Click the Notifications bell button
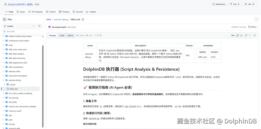Viewport: 261px width, 129px height. [219, 4]
